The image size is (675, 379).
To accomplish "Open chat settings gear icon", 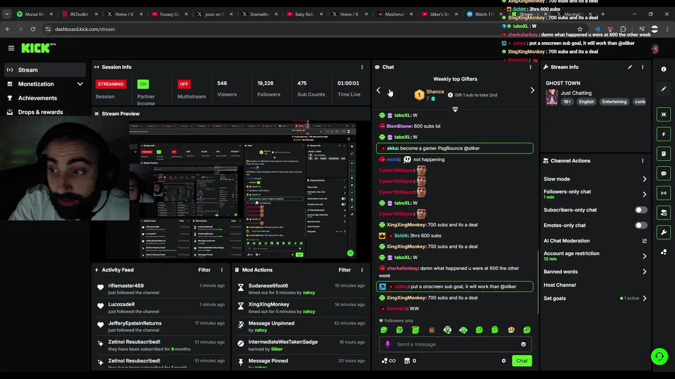I will 504,361.
